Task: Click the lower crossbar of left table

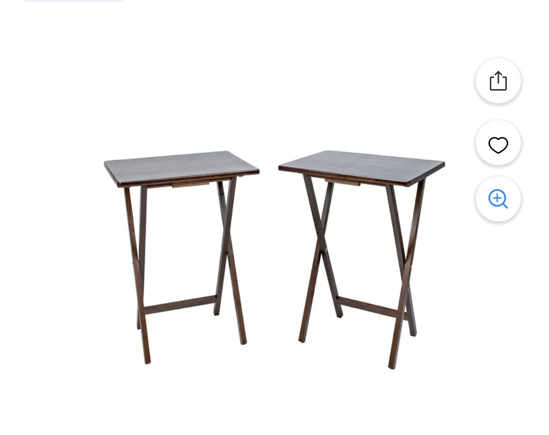Action: [180, 305]
